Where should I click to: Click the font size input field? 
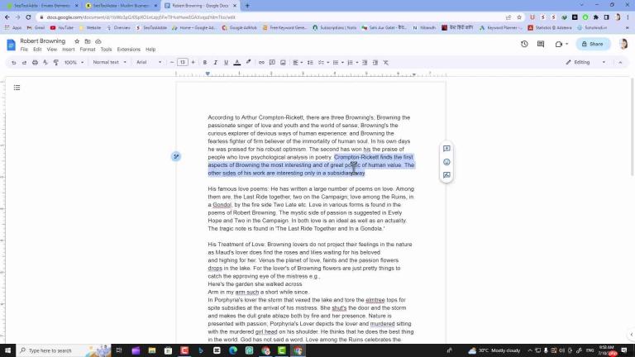click(182, 62)
